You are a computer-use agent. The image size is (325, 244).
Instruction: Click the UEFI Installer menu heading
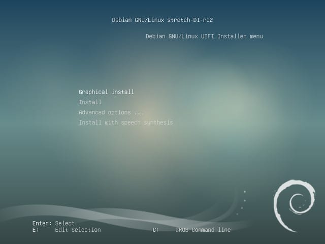(204, 36)
